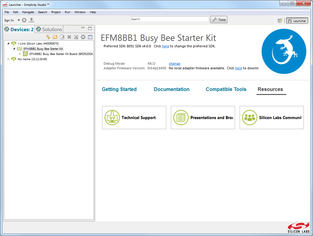The height and width of the screenshot is (236, 313).
Task: Click into the Search field
Action: [x=169, y=19]
